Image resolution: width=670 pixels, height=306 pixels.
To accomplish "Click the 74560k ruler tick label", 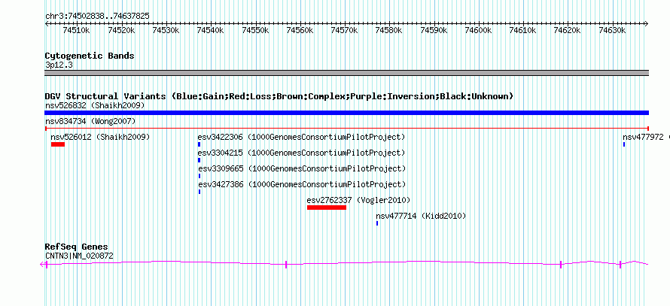I will [x=300, y=30].
